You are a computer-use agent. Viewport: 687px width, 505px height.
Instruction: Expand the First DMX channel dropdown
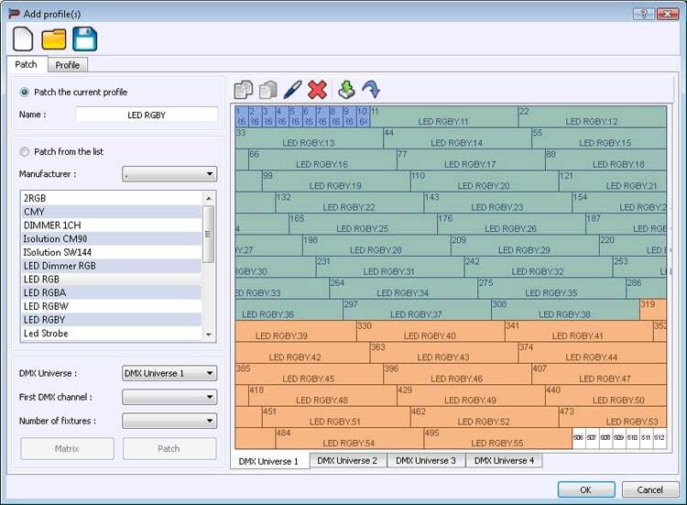pos(169,397)
